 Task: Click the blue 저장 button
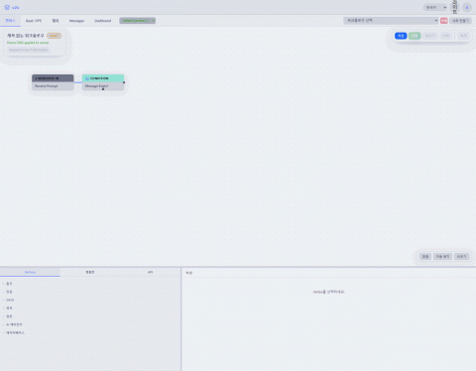click(x=401, y=36)
